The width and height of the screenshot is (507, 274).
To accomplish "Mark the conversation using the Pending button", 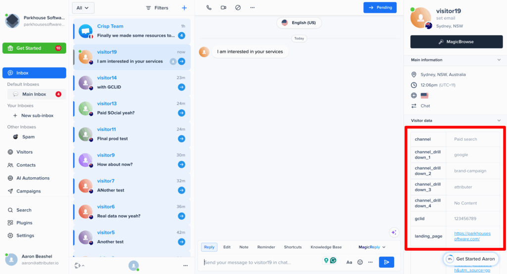I will 380,7.
